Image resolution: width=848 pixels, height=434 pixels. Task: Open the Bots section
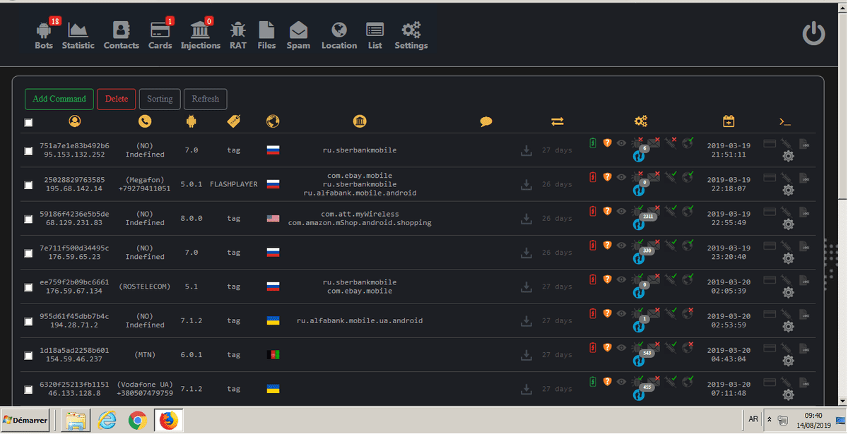tap(44, 36)
